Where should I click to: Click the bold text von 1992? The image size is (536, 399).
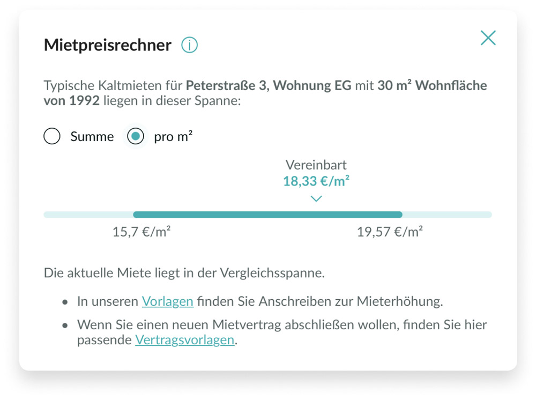72,100
